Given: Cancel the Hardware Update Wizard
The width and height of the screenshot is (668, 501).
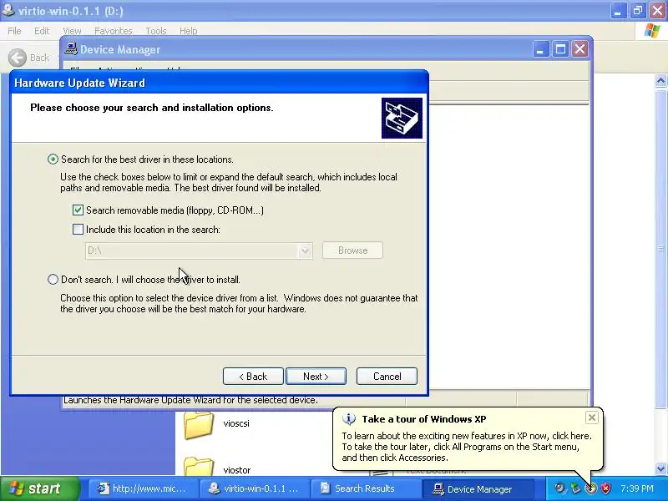Looking at the screenshot, I should click(x=387, y=377).
